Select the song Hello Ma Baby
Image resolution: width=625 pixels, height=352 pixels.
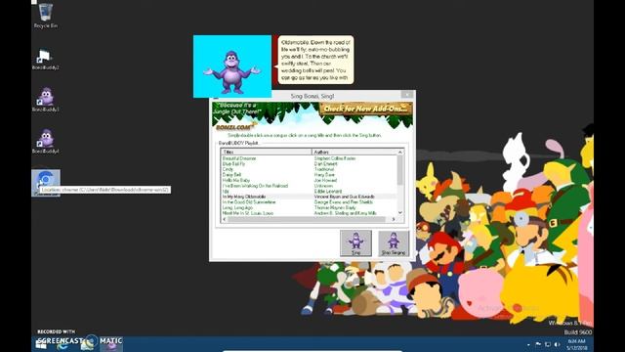point(236,180)
